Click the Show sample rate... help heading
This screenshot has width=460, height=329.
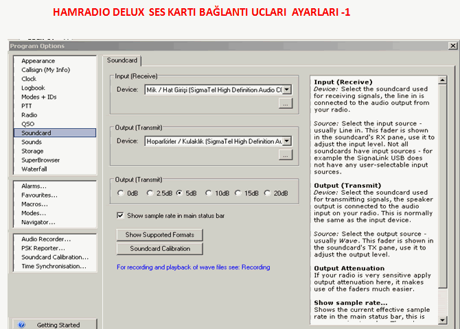click(351, 303)
